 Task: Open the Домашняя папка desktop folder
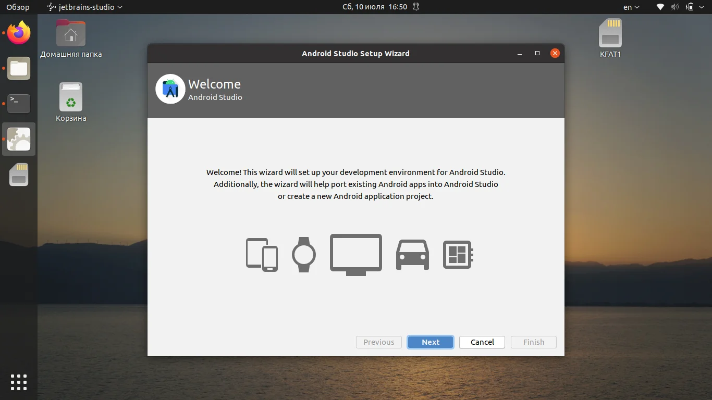point(71,39)
